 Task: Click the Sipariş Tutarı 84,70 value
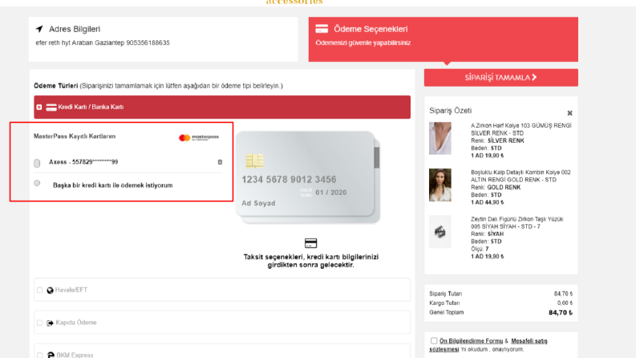[563, 294]
